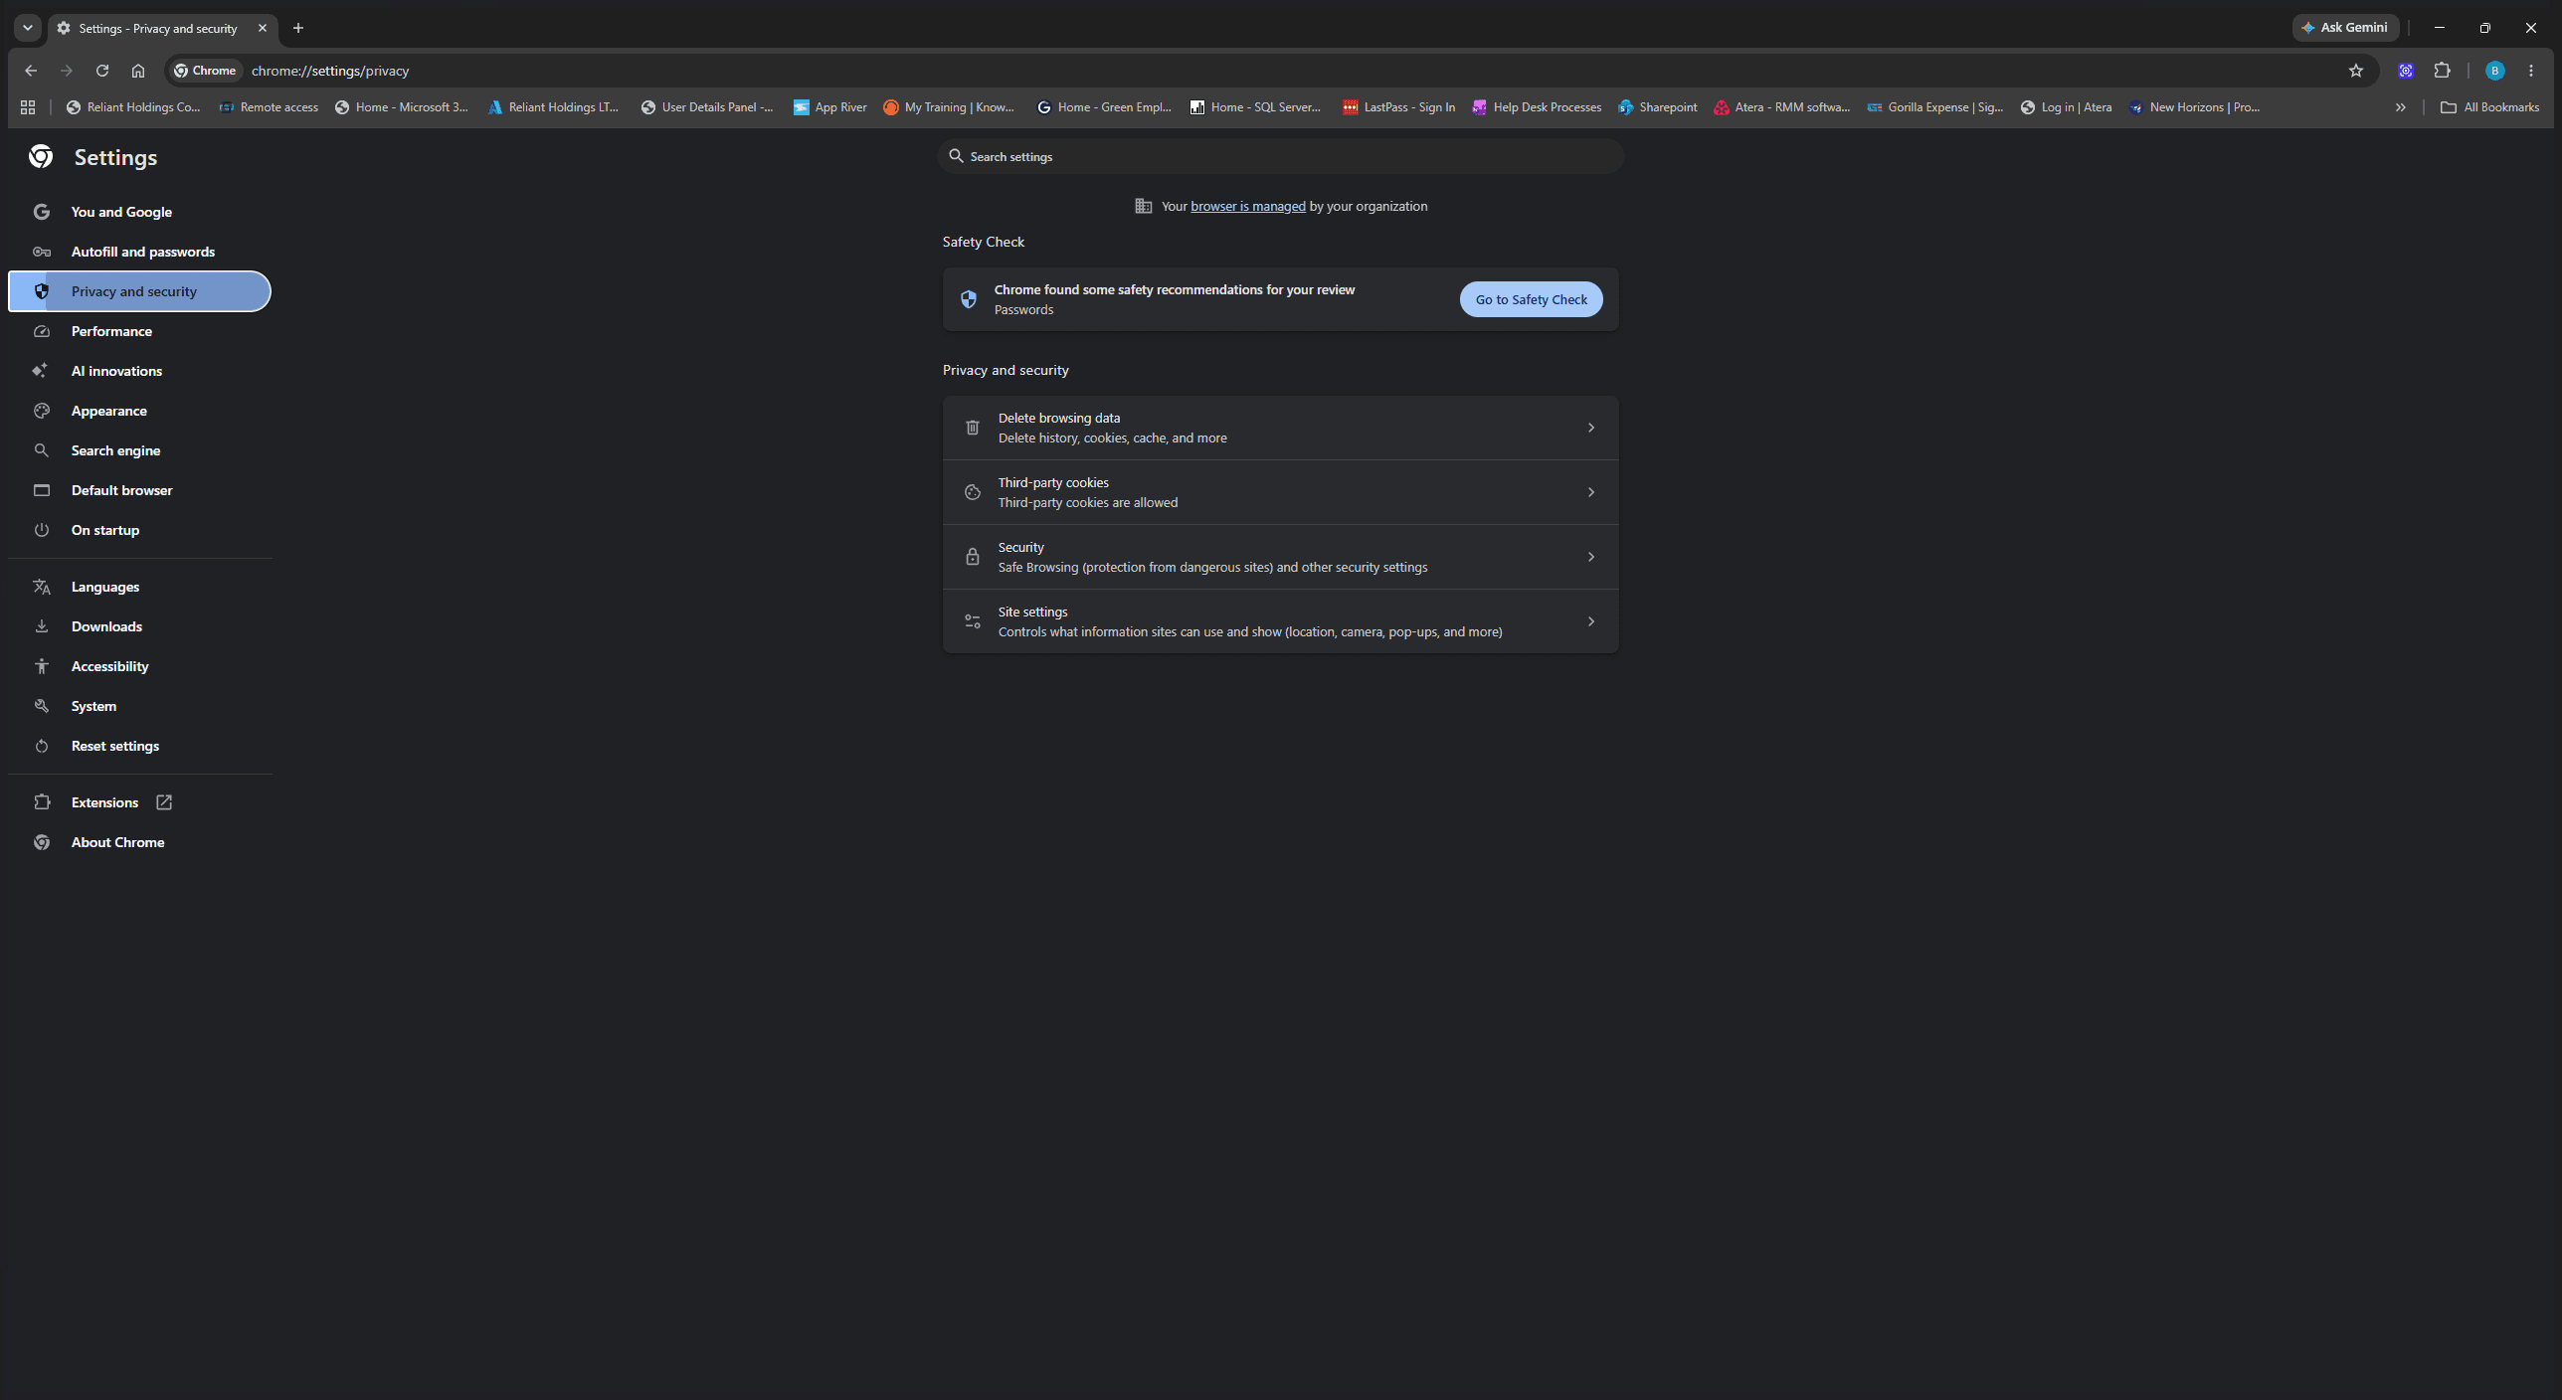Open My Training bookmark
This screenshot has width=2562, height=1400.
click(949, 107)
